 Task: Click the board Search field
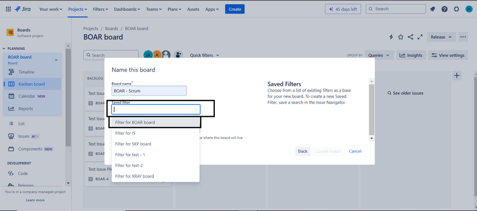click(111, 55)
